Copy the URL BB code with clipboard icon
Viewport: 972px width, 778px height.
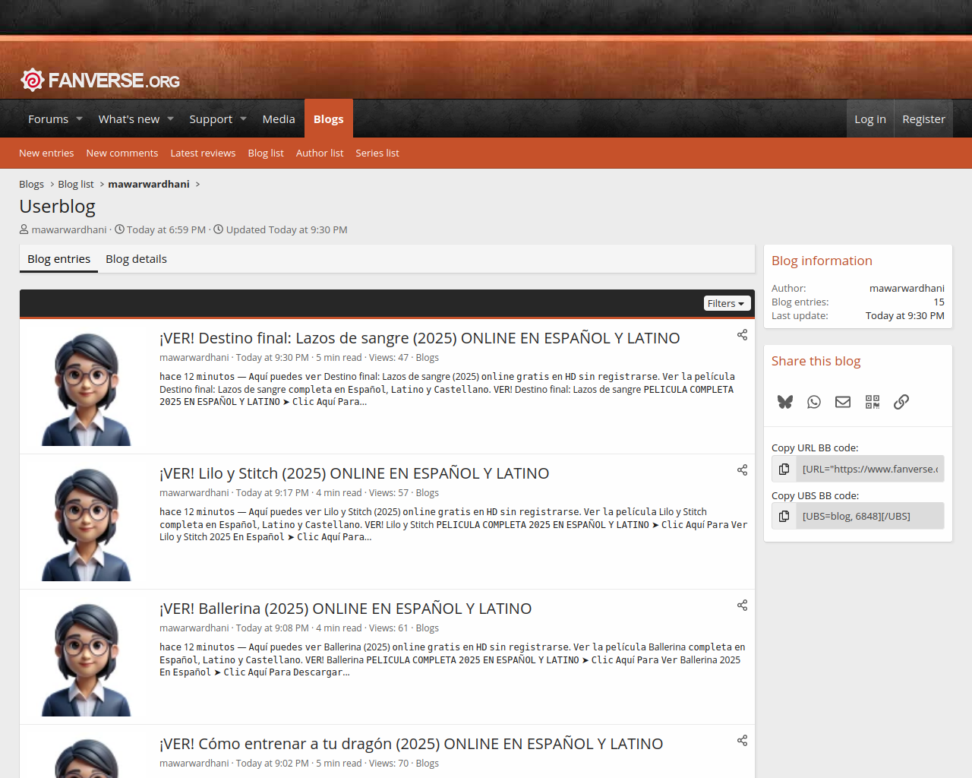click(784, 469)
